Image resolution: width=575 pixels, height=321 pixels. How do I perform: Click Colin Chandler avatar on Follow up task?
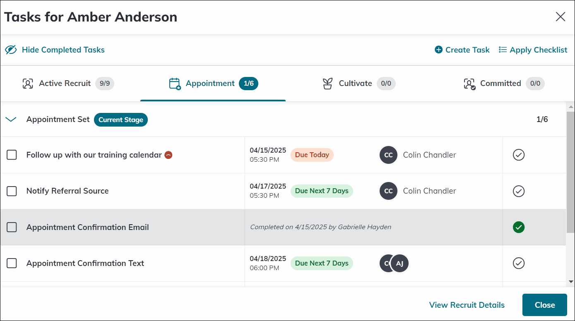388,155
